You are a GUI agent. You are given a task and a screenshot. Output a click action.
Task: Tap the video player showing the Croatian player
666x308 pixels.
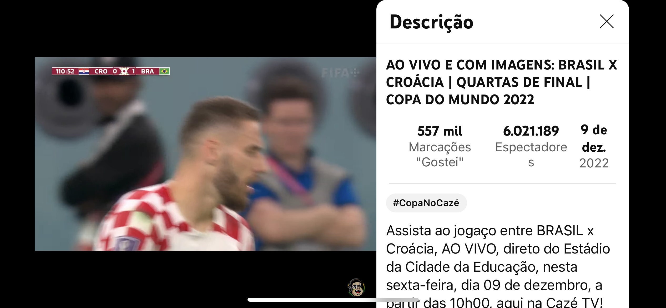pyautogui.click(x=205, y=154)
